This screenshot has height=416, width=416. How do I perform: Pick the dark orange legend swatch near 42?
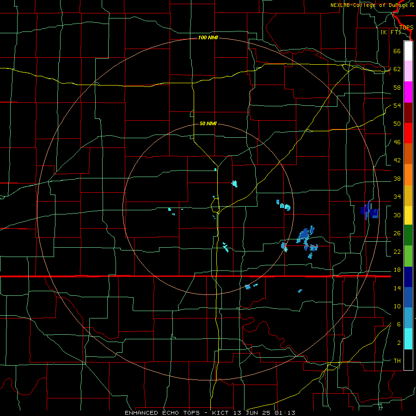(408, 154)
